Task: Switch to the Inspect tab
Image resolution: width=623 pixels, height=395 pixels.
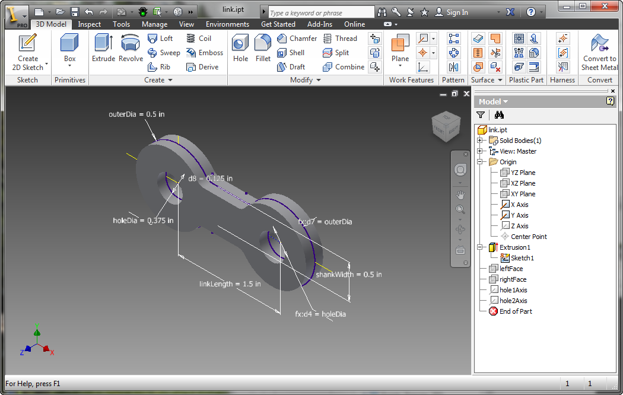Action: [x=90, y=24]
